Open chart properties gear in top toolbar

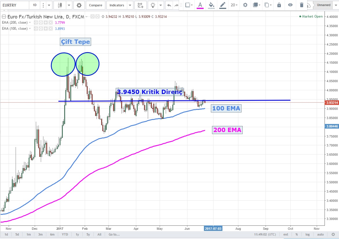coord(79,5)
